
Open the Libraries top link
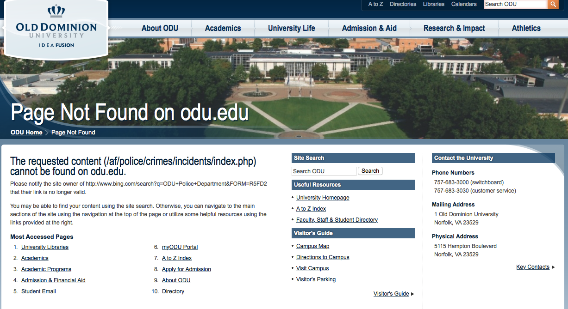[x=434, y=4]
